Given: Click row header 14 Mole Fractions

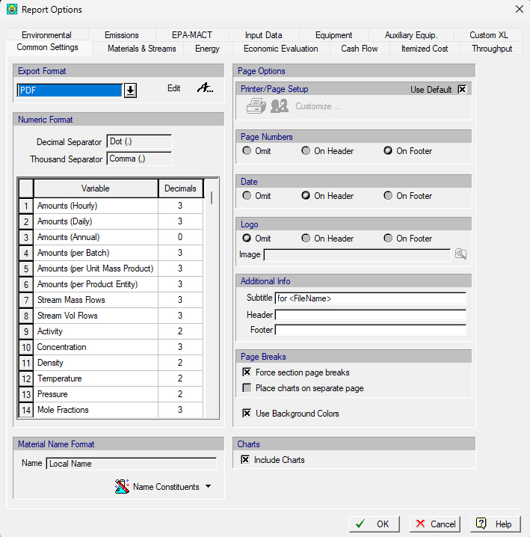Looking at the screenshot, I should pos(26,410).
